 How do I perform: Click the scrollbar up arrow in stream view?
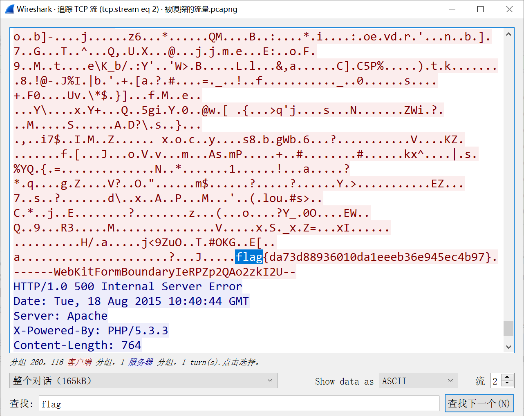[508, 34]
